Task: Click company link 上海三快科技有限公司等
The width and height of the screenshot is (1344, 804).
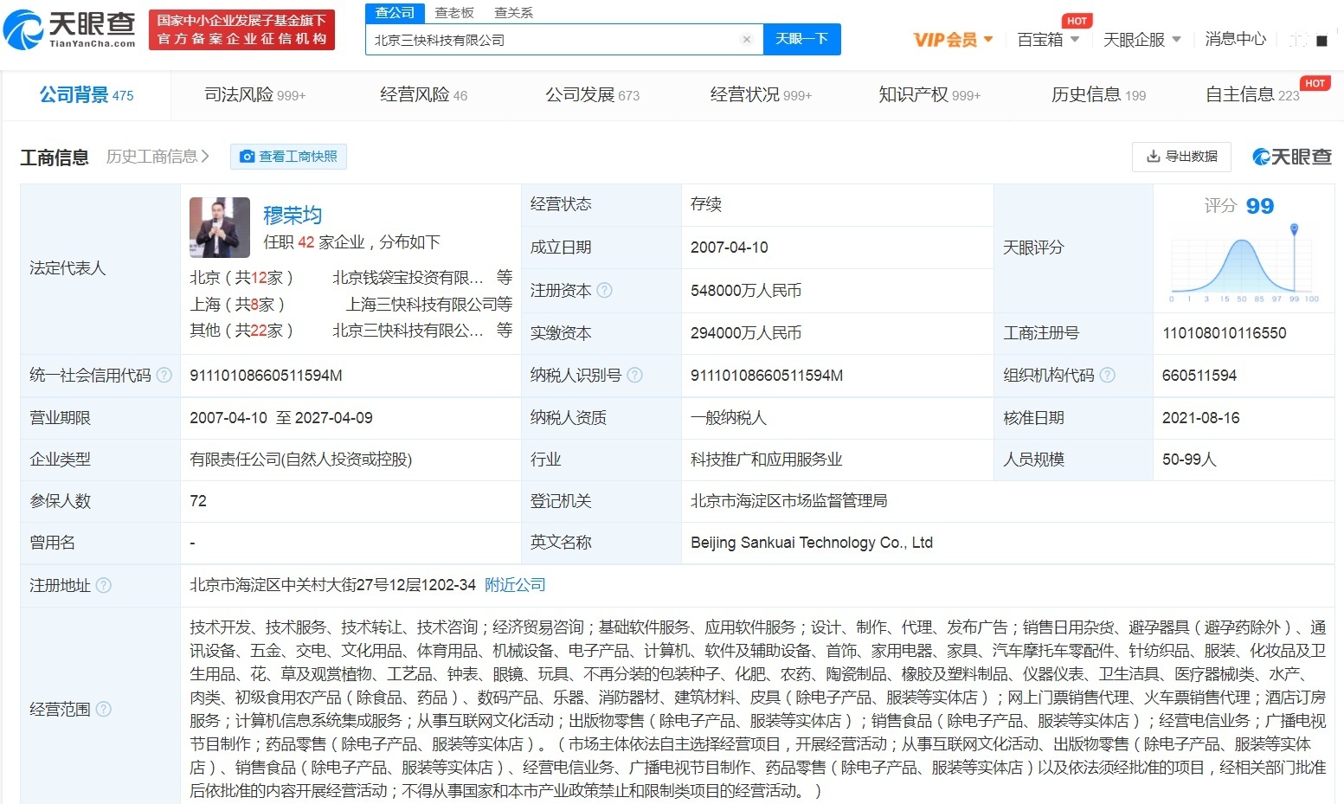Action: [429, 305]
